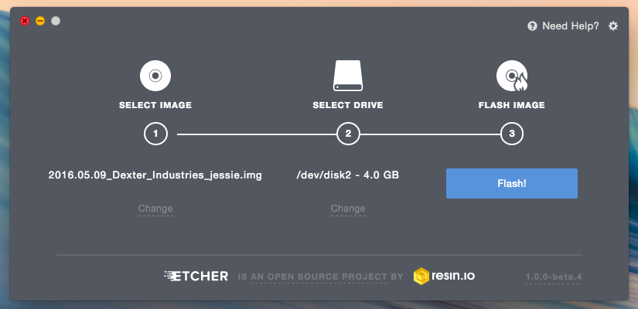
Task: Click the Need Help question mark icon
Action: click(532, 26)
